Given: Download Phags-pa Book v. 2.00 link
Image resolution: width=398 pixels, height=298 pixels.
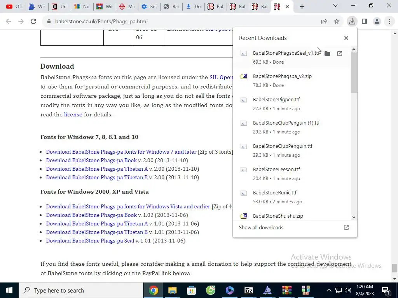Looking at the screenshot, I should point(91,160).
